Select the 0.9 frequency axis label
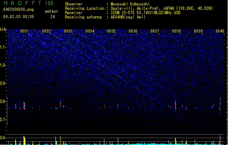 click(3, 83)
